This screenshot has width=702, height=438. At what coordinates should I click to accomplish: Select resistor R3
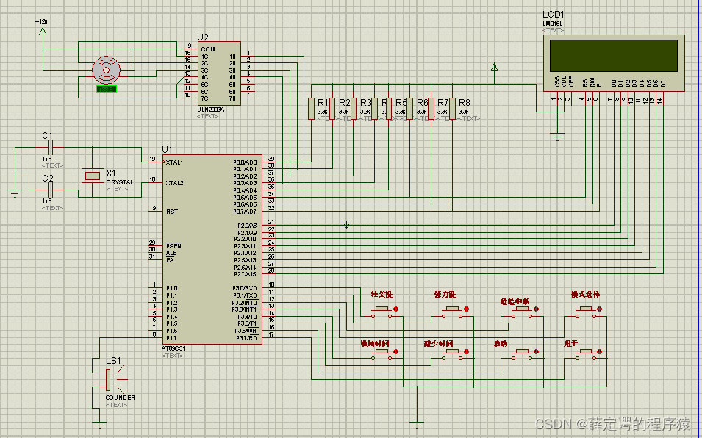(354, 109)
